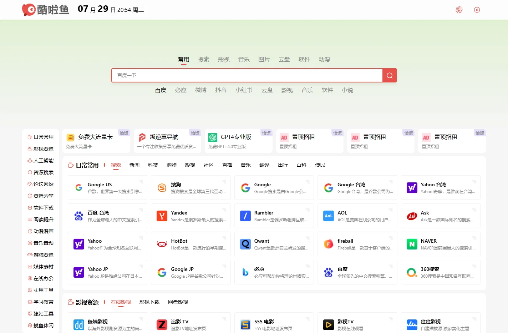This screenshot has width=508, height=333.
Task: Open the Google JP card
Action: tap(191, 272)
